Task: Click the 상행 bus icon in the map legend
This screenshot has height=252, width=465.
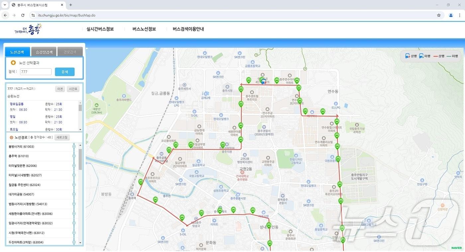Action: point(408,56)
